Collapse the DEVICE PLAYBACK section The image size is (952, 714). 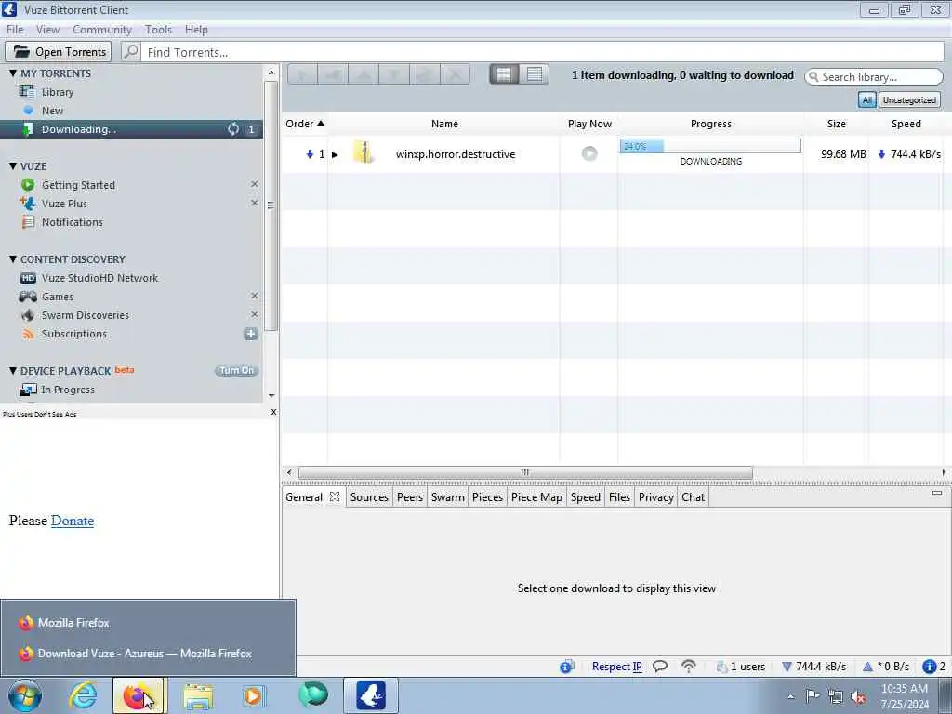(x=13, y=370)
